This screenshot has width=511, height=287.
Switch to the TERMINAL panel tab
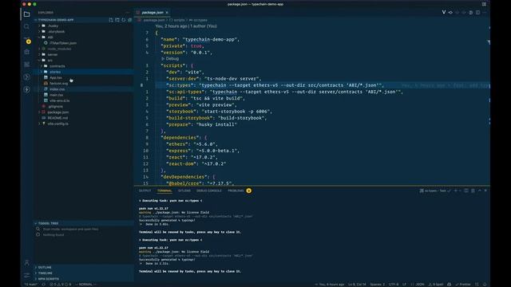tap(164, 191)
